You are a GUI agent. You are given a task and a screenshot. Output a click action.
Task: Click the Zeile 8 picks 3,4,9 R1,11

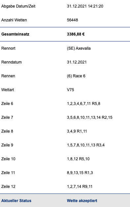click(x=77, y=131)
